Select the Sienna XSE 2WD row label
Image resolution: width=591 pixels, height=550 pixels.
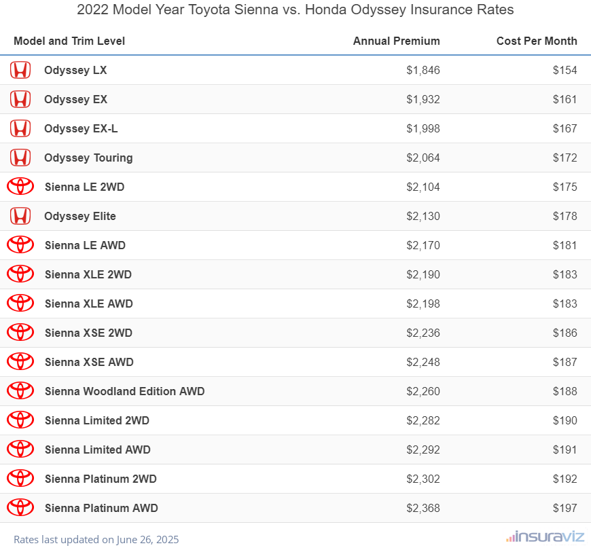point(88,333)
